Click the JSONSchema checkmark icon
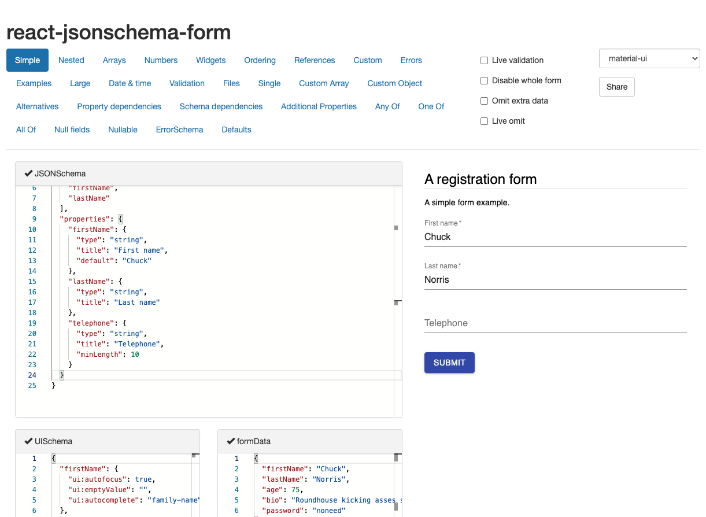This screenshot has width=706, height=517. click(28, 173)
